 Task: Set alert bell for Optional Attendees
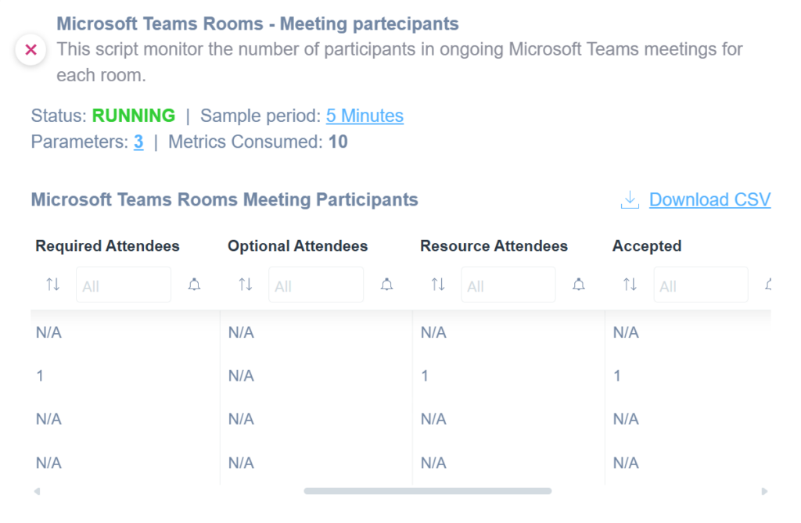(386, 285)
